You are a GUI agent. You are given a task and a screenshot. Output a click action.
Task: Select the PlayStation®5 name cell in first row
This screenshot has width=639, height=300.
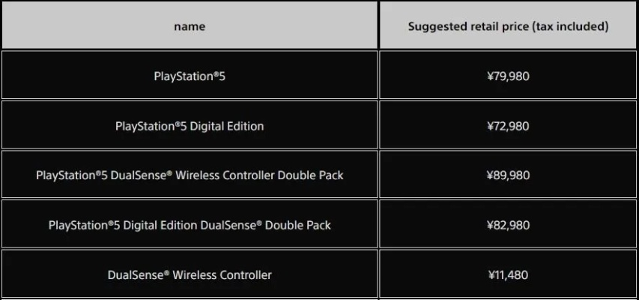pos(190,76)
